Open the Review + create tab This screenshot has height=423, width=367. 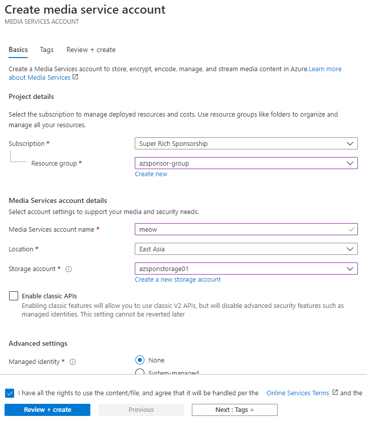[x=91, y=50]
